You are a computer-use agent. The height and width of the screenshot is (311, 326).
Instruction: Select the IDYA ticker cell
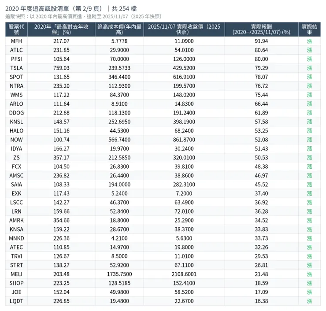pyautogui.click(x=16, y=148)
